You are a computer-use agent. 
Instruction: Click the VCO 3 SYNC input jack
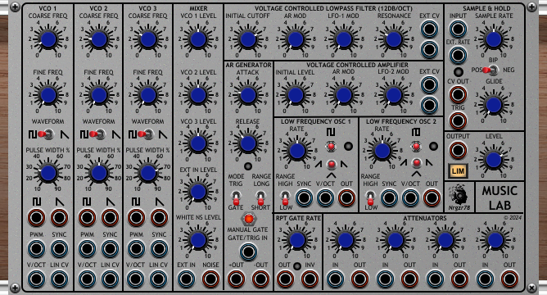coord(159,249)
